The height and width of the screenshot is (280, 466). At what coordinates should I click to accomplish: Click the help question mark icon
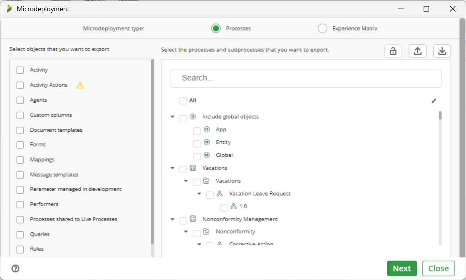[16, 268]
